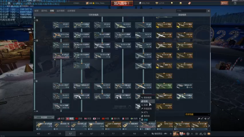Open the chat bubble icon
This screenshot has width=244, height=137.
(x=205, y=134)
